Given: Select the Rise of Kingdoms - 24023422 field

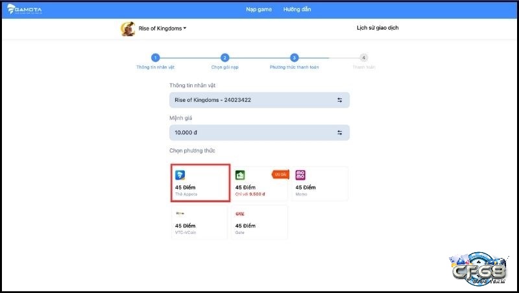Looking at the screenshot, I should pos(259,100).
